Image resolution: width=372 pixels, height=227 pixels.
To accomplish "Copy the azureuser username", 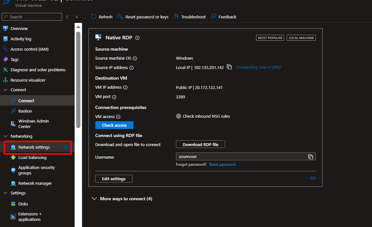I will [x=310, y=157].
